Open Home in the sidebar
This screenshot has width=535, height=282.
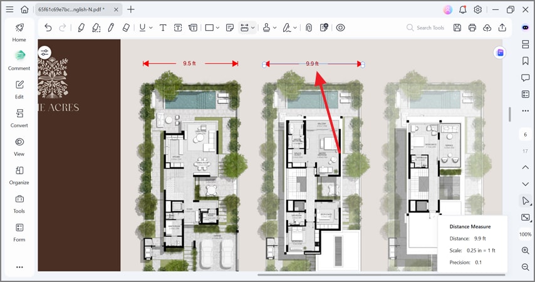pos(19,33)
